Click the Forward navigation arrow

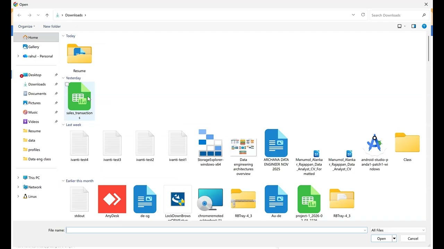coord(29,15)
